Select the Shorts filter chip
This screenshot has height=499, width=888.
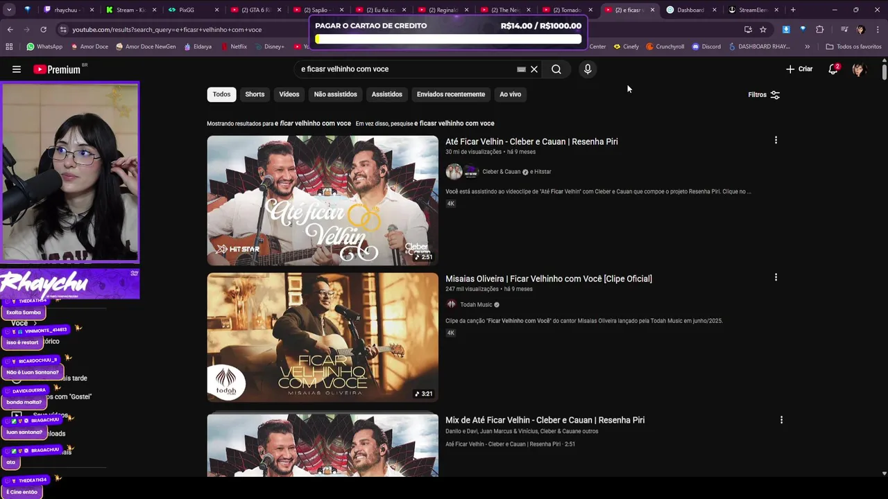pyautogui.click(x=255, y=94)
